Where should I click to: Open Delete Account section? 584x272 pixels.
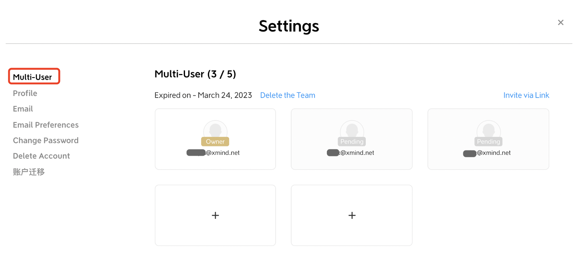point(41,156)
